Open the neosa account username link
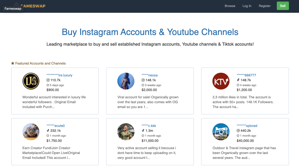Image resolution: width=299 pixels, height=168 pixels. click(x=150, y=75)
